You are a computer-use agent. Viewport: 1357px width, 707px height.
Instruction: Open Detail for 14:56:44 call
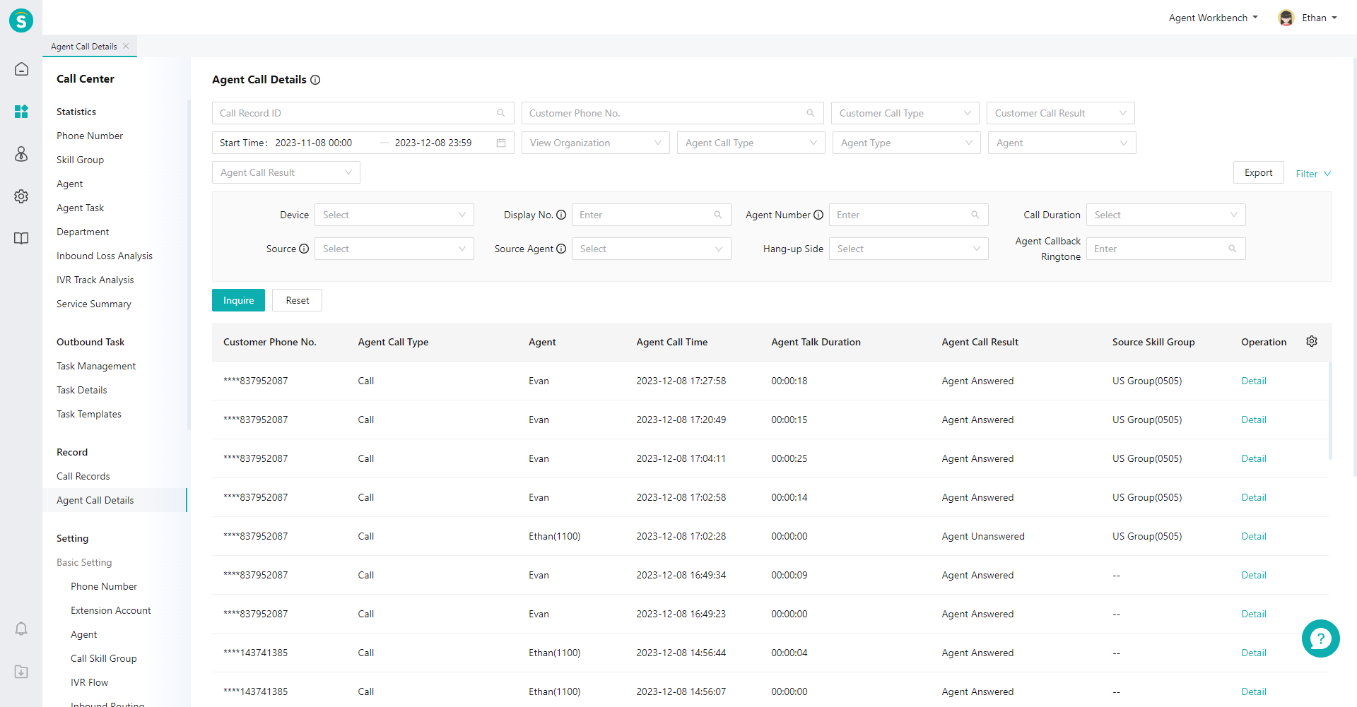(1254, 653)
